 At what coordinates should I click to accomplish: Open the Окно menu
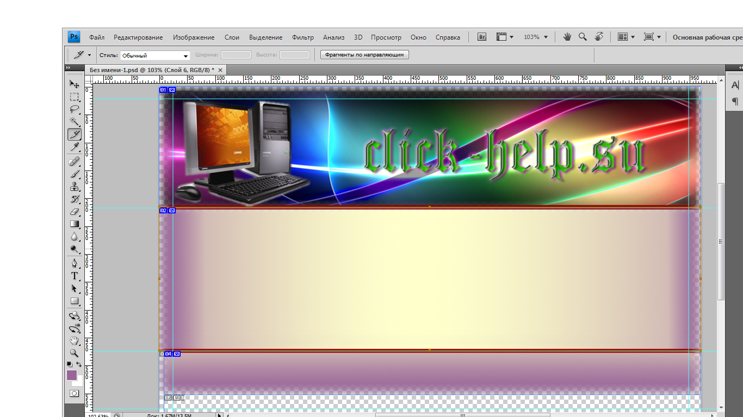coord(418,37)
